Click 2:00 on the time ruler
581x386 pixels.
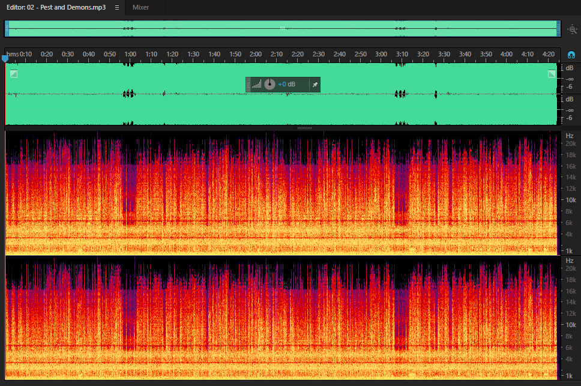click(255, 54)
